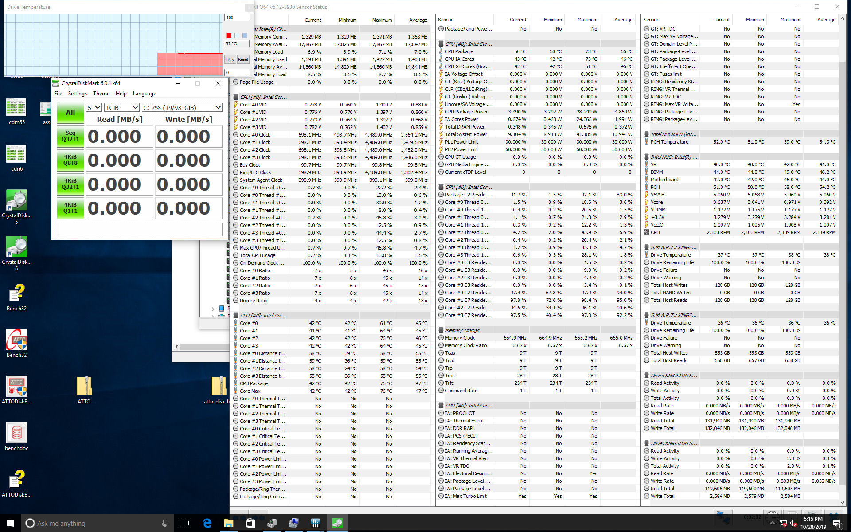Select the CPU Package Power sensor row

point(537,112)
